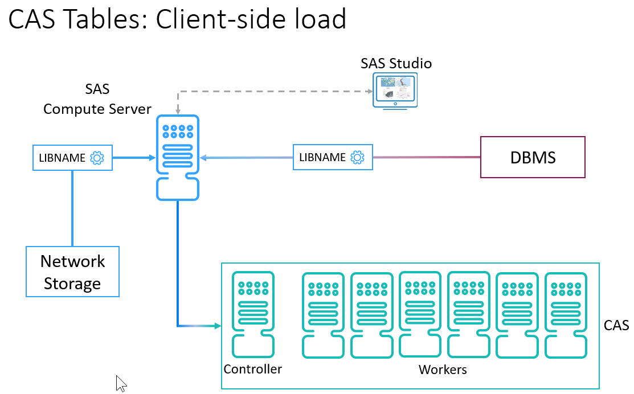The width and height of the screenshot is (634, 394).
Task: Select the CAS Tables title text
Action: 178,19
